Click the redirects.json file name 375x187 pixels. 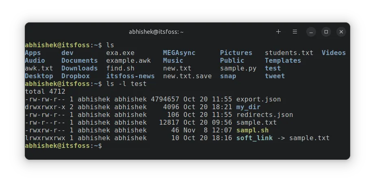(x=264, y=115)
